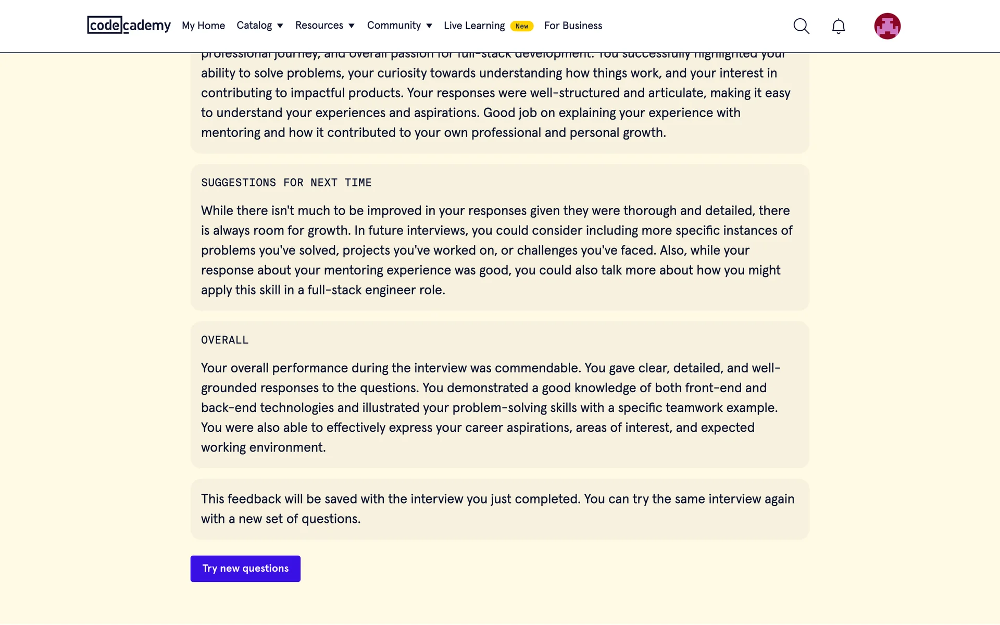This screenshot has width=1000, height=625.
Task: Select the Resources menu label
Action: pos(319,26)
